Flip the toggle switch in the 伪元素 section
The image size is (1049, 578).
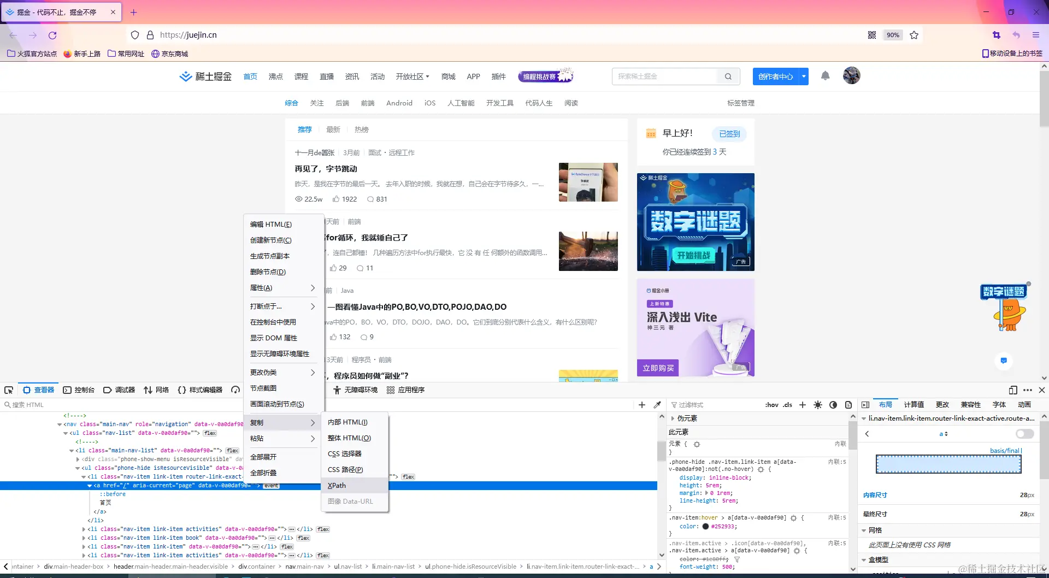(x=1024, y=433)
